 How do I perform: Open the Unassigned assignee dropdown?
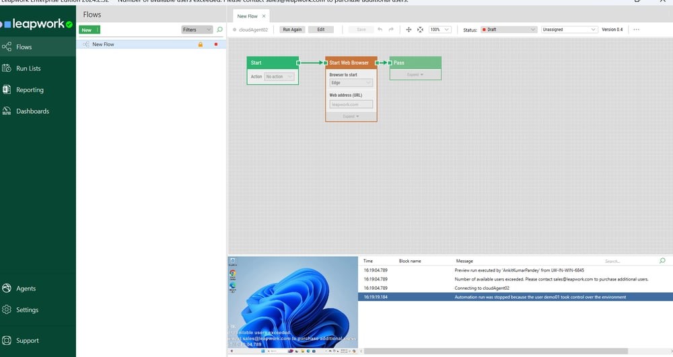569,30
